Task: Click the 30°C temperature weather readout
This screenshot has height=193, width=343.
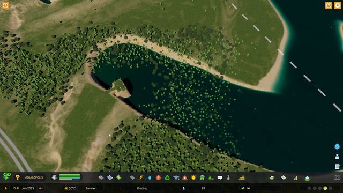Action: pos(70,188)
